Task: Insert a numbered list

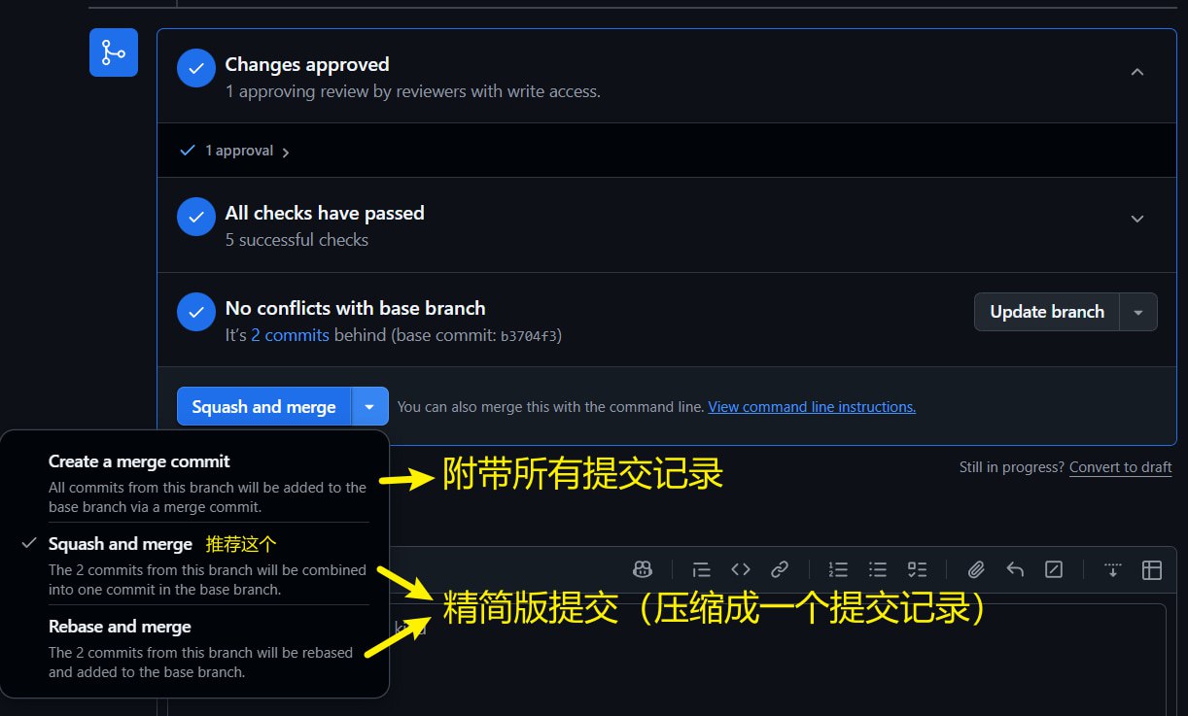Action: [838, 569]
